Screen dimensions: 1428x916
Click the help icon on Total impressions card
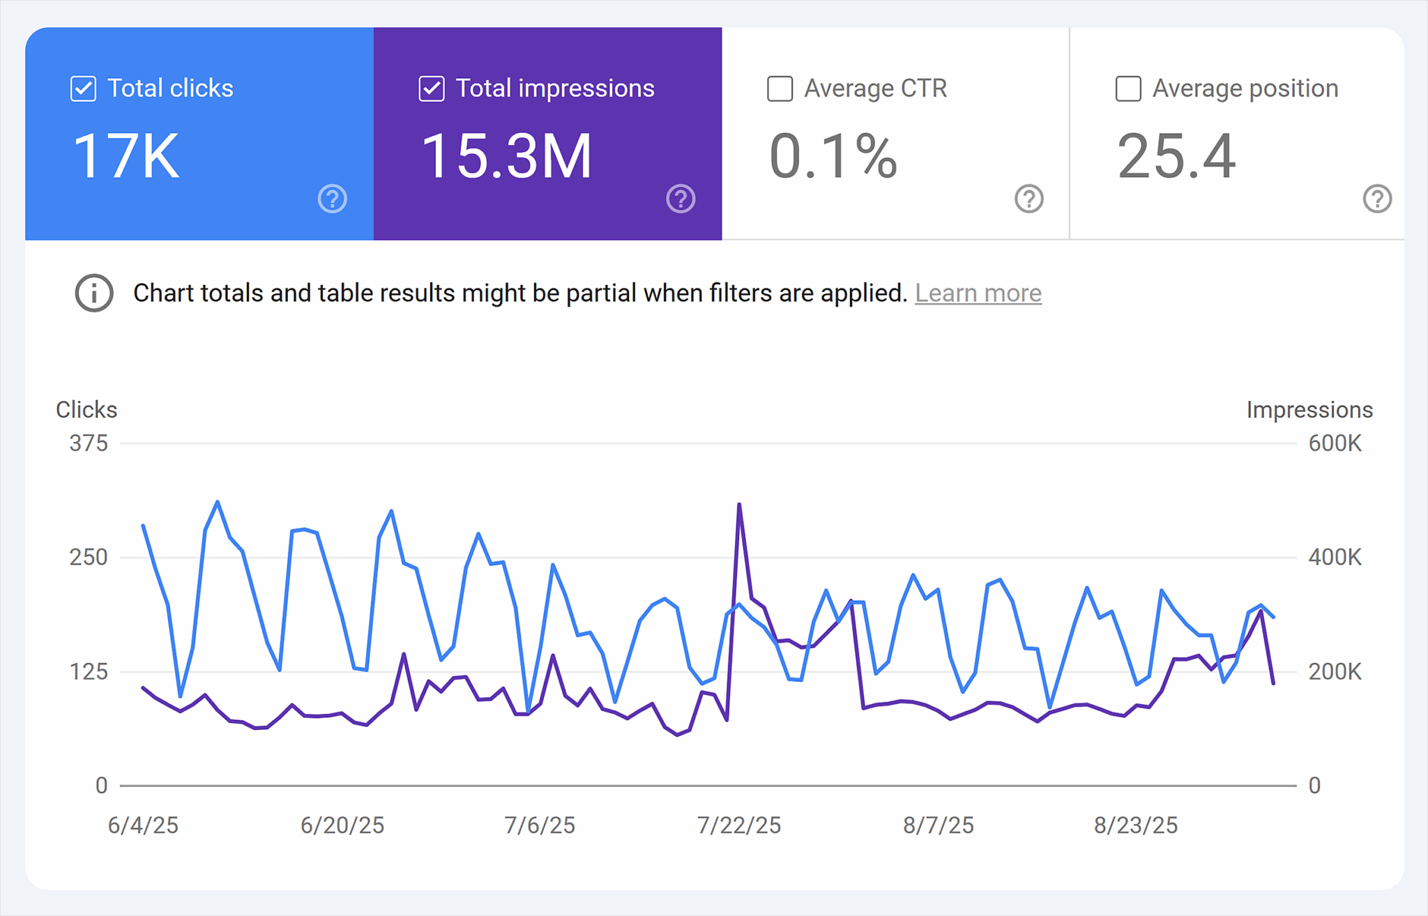(x=681, y=199)
